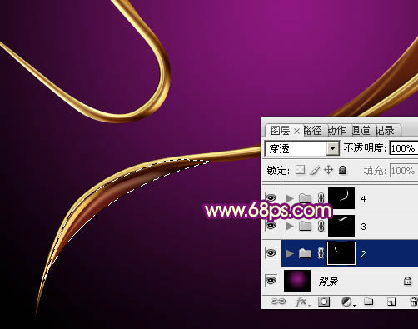Enable lock transparent pixels

pyautogui.click(x=300, y=170)
